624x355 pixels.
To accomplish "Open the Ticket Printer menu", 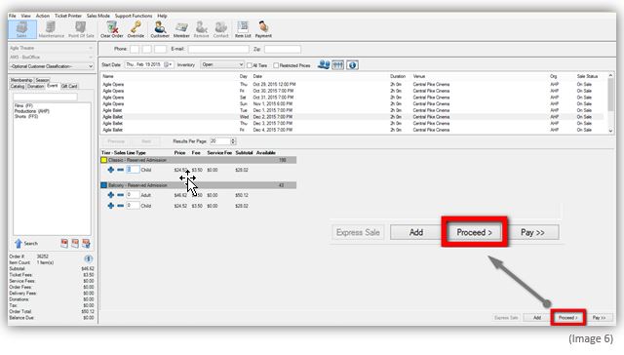I will click(68, 16).
